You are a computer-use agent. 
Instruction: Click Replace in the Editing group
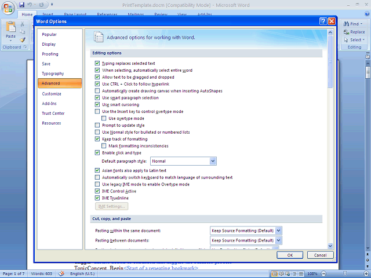click(354, 32)
